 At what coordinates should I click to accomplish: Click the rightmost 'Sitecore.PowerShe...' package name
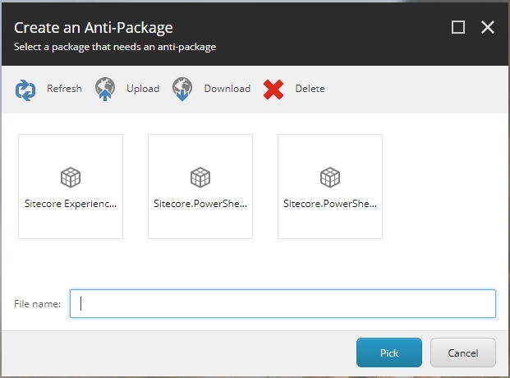coord(330,203)
